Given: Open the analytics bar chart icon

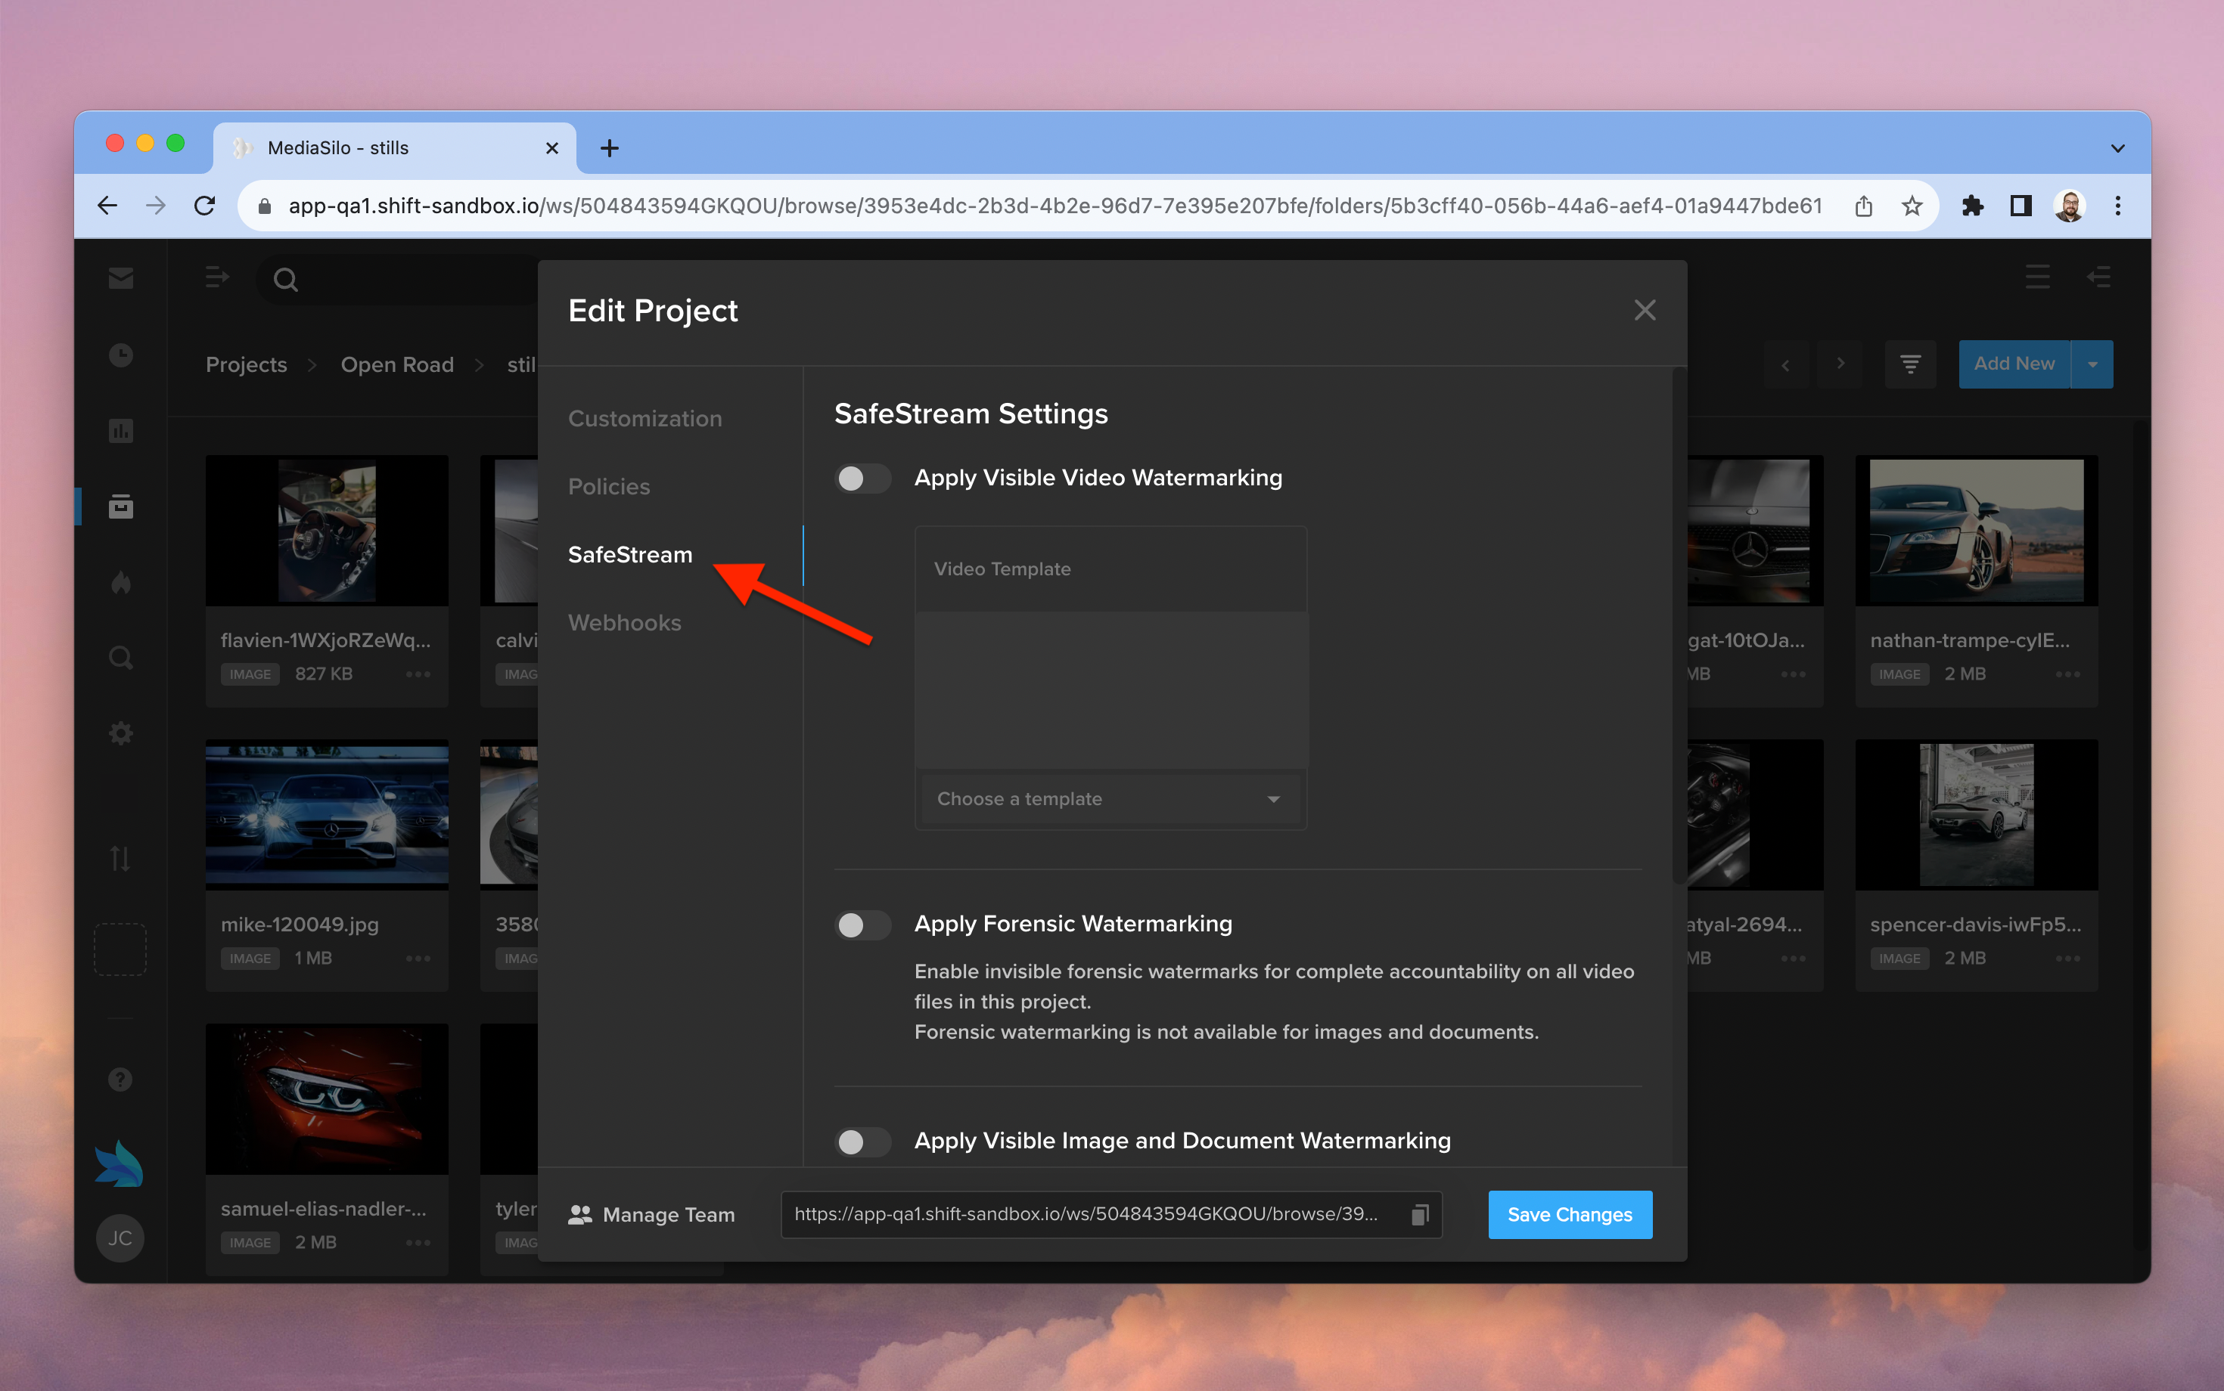Looking at the screenshot, I should pos(120,431).
